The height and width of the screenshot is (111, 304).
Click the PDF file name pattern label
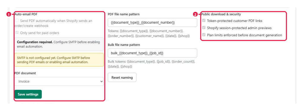point(124,14)
